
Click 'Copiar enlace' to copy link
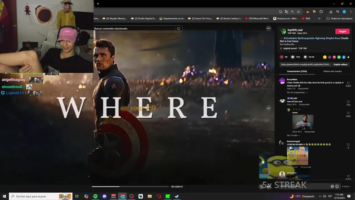coord(340,64)
